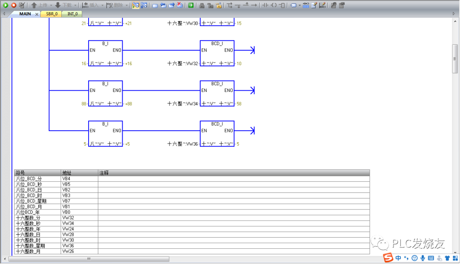Click the Sogou input method S logo
The image size is (460, 264).
tap(388, 258)
